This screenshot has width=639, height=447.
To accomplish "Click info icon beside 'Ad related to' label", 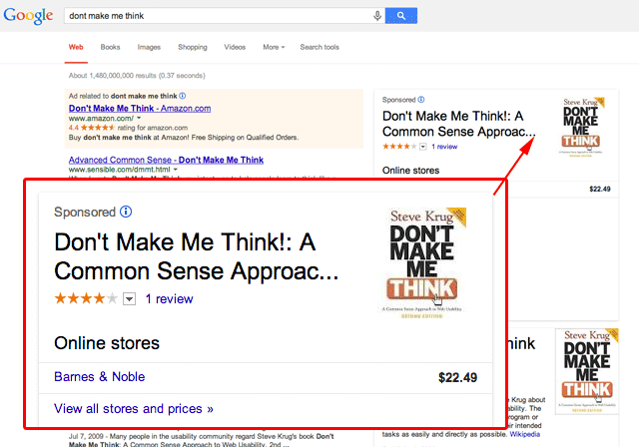I will coord(183,96).
